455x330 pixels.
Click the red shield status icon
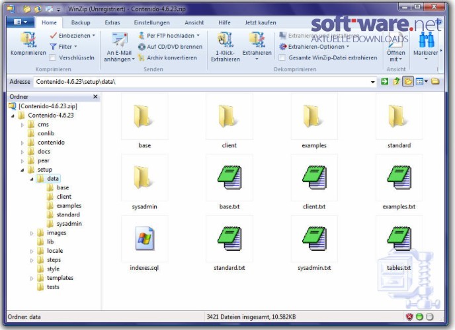[x=409, y=317]
